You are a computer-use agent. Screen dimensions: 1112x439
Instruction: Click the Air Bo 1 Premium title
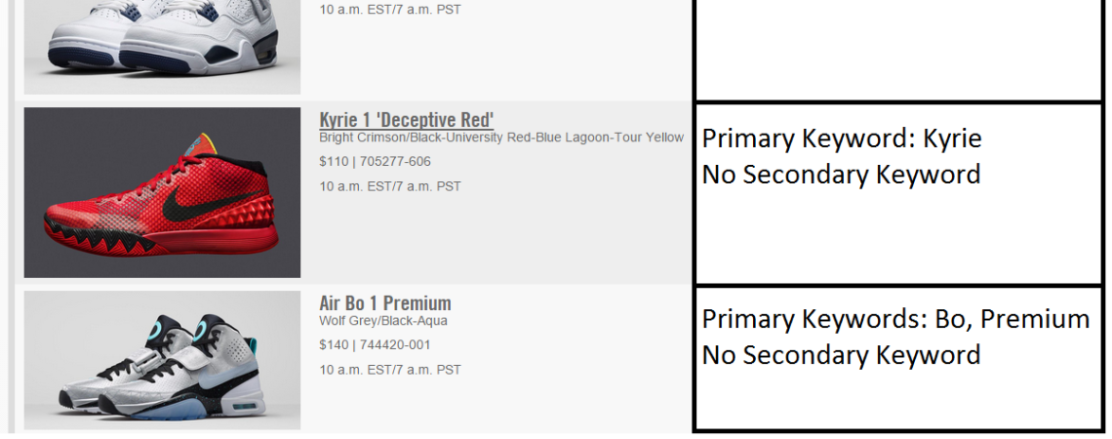tap(384, 302)
